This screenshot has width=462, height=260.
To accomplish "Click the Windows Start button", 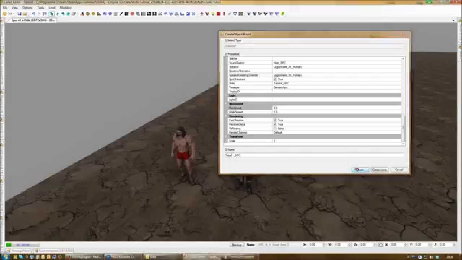I will coord(5,256).
